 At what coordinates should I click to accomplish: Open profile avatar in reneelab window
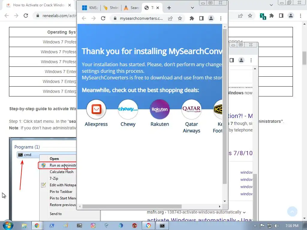point(291,16)
